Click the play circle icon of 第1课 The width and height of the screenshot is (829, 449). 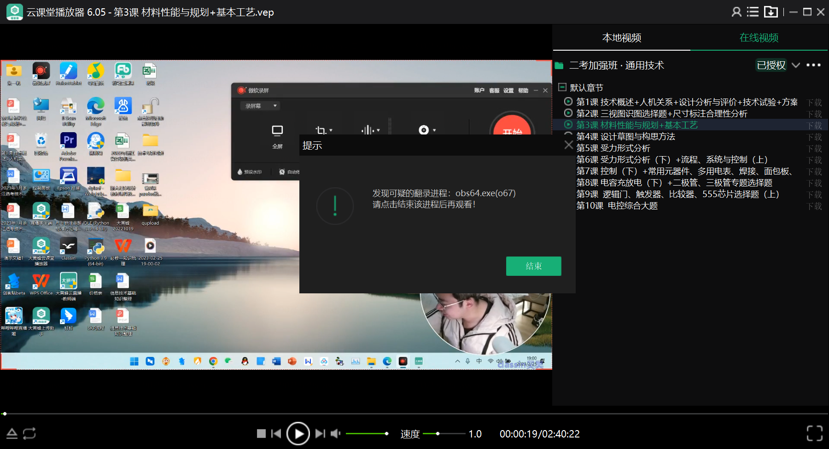point(568,101)
